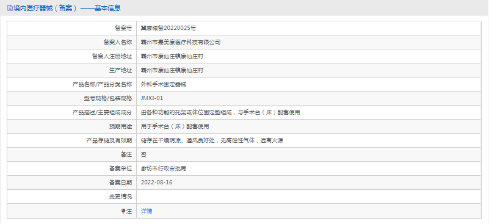This screenshot has height=224, width=489.
Task: Click the 备案日期 value 2022-08-16
Action: [x=156, y=182]
